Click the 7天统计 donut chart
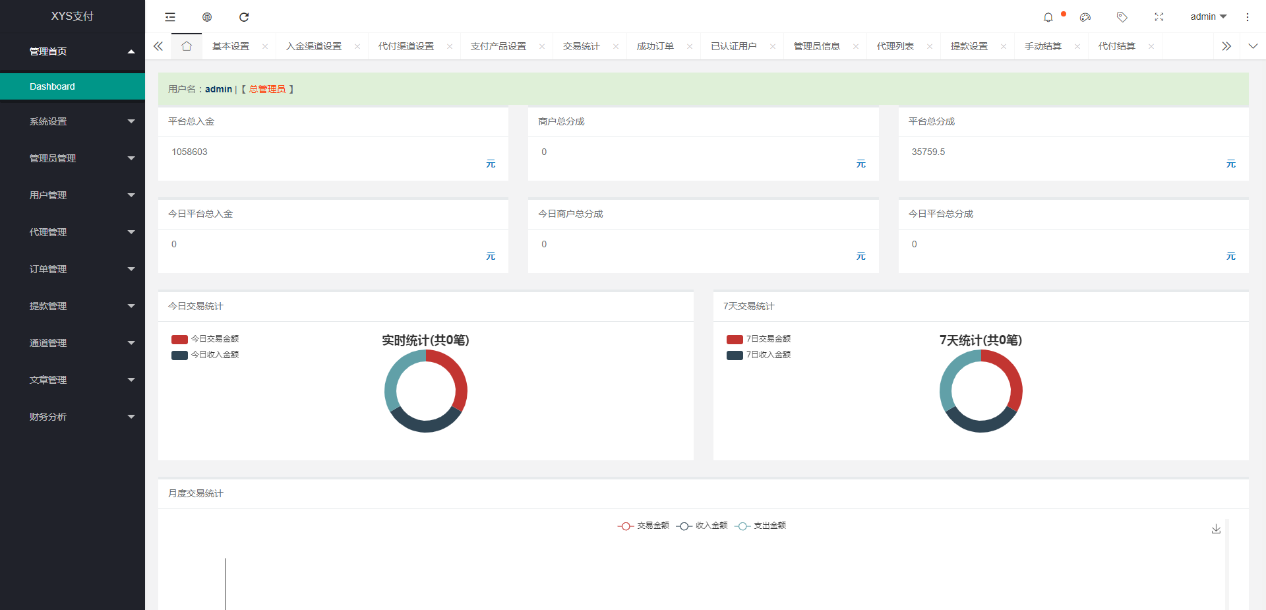Screen dimensions: 1266x610 (x=981, y=391)
